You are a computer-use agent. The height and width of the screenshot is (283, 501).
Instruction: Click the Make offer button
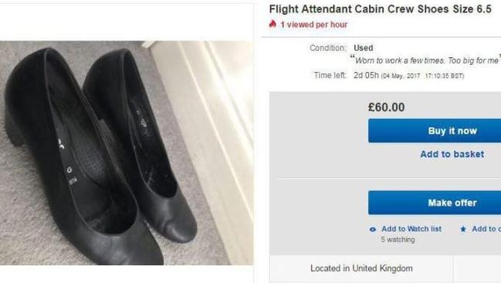click(435, 203)
